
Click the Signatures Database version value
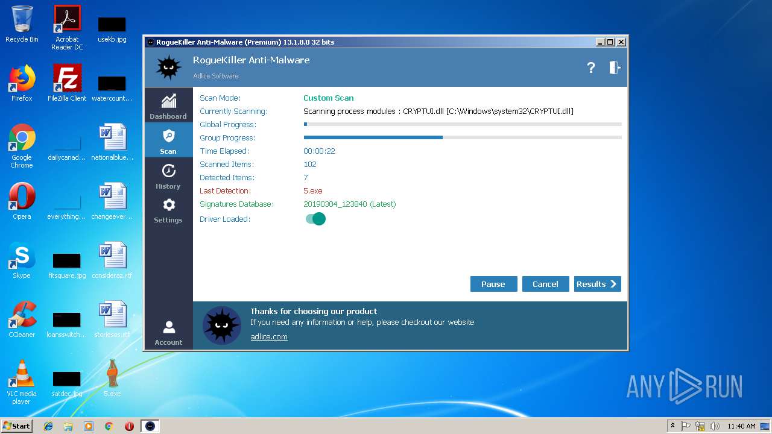[349, 204]
